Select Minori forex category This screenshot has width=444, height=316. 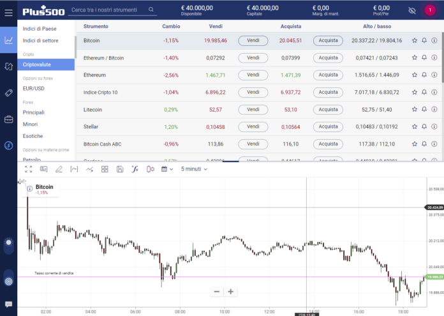30,124
